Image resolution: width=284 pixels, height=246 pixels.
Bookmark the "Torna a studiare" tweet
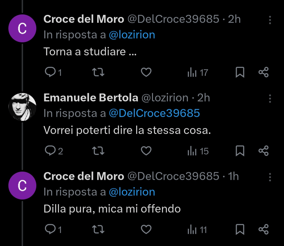coord(240,73)
